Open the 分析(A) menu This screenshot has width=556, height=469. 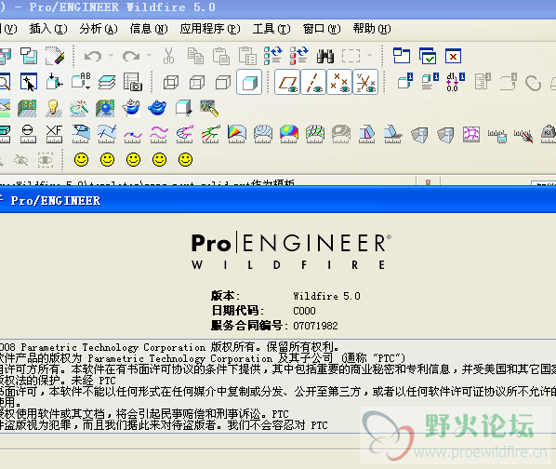point(99,29)
